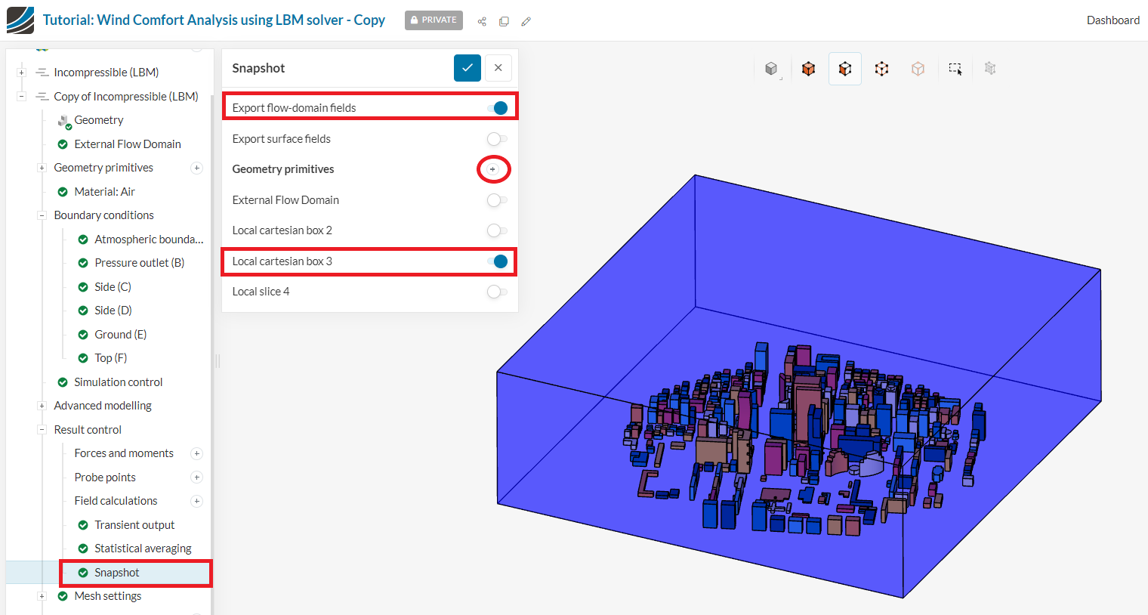Collapse the Boundary conditions tree item
This screenshot has height=615, width=1148.
(x=42, y=215)
